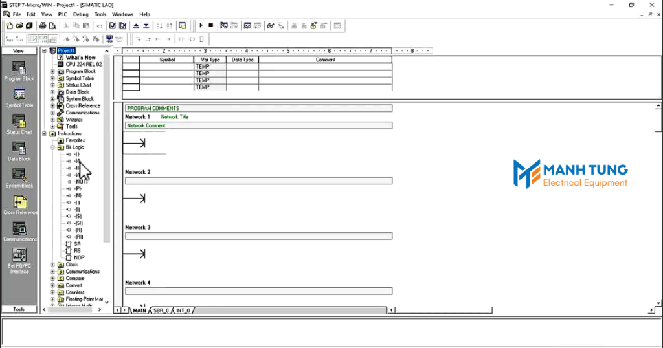Switch to the INT_0 tab
Viewport: 663px width, 348px height.
click(183, 310)
